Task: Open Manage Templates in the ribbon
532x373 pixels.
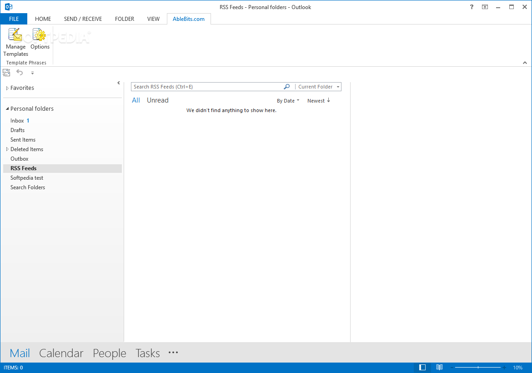Action: tap(15, 42)
